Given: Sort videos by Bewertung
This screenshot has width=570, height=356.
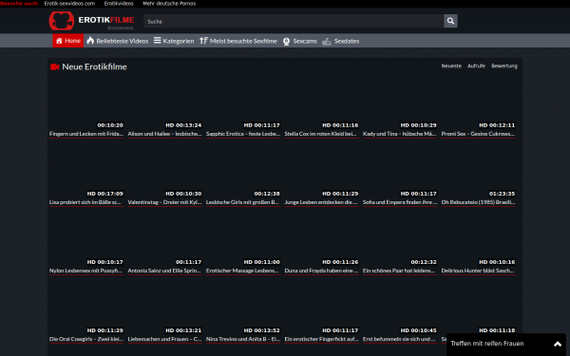Looking at the screenshot, I should (x=504, y=66).
